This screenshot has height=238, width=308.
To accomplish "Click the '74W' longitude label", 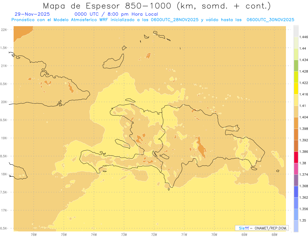I will coord(94,234).
